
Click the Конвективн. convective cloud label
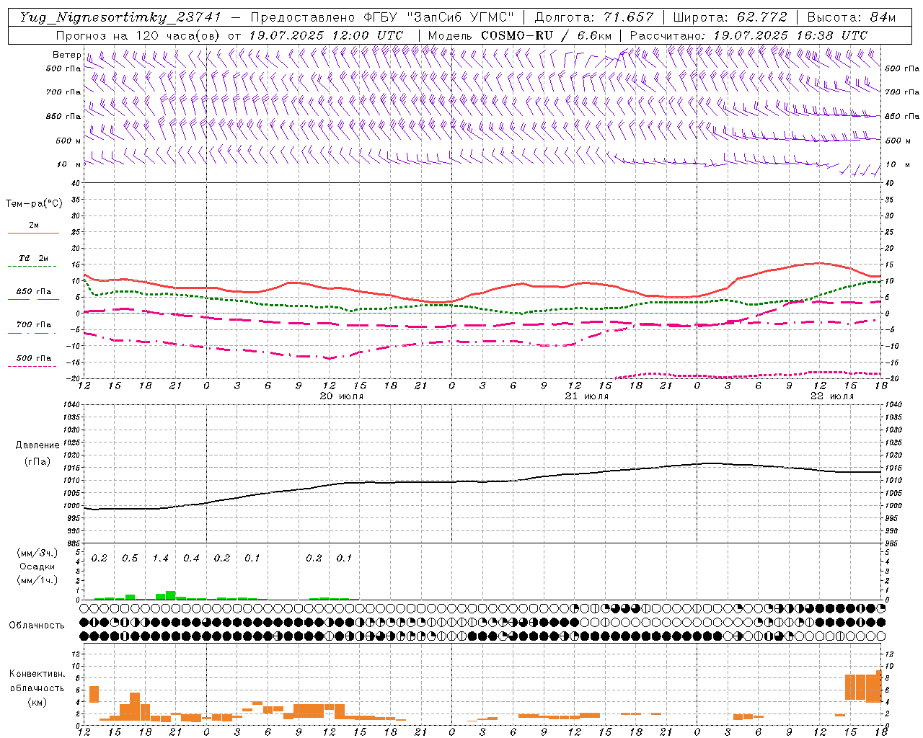37,675
